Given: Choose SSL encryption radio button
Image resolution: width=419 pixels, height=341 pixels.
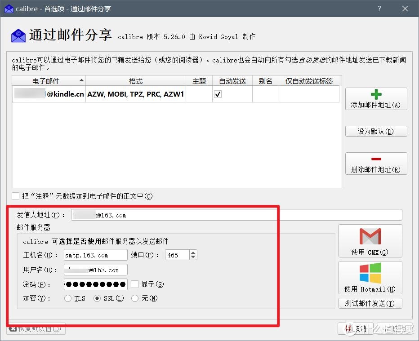Looking at the screenshot, I should pyautogui.click(x=97, y=298).
